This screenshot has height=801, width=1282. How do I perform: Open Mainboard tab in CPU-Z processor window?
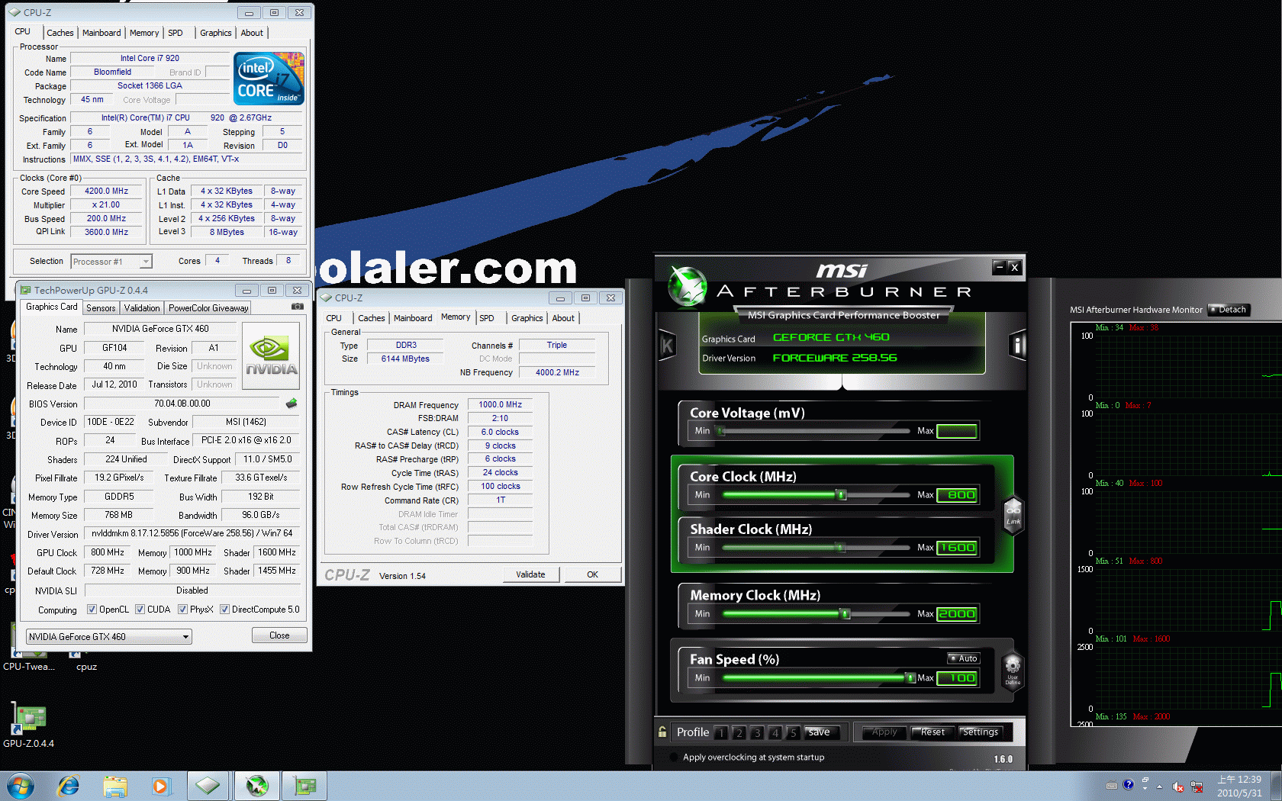click(x=101, y=33)
